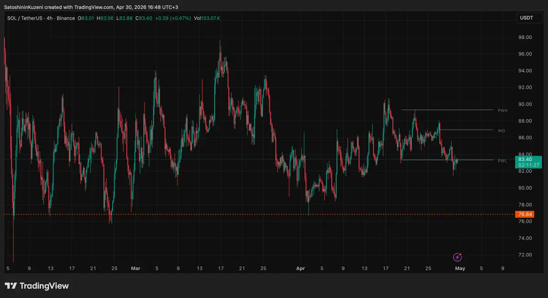This screenshot has height=298, width=548.
Task: Click the 4h interval in chart legend
Action: point(51,18)
